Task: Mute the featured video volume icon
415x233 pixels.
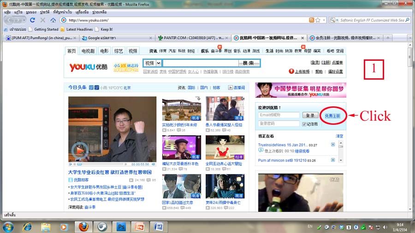Action: coord(153,164)
